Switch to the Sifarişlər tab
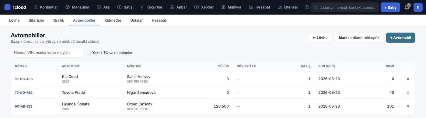Image resolution: width=426 pixels, height=118 pixels. pyautogui.click(x=37, y=20)
